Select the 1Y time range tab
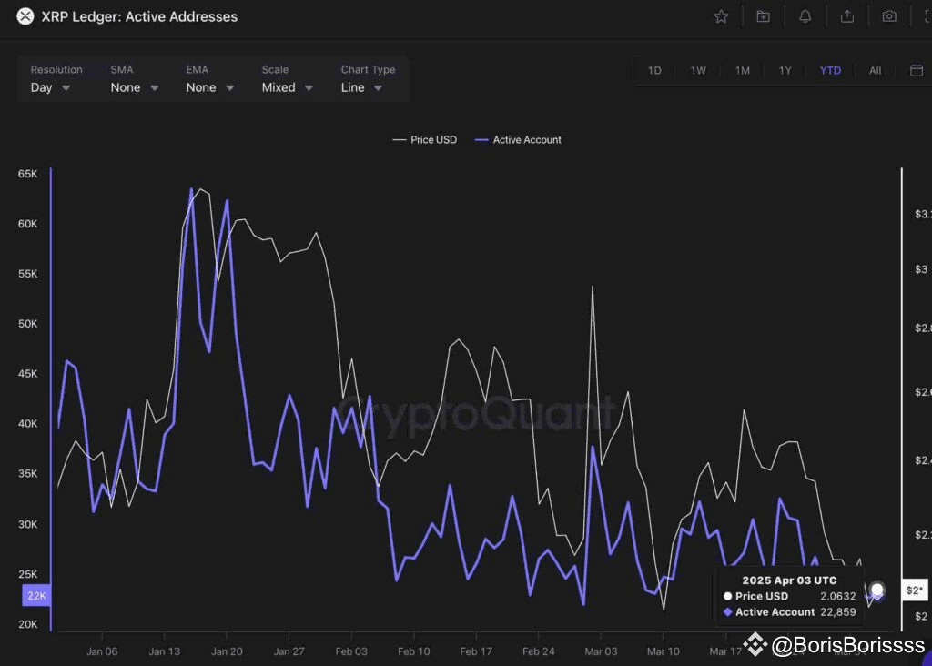 pyautogui.click(x=785, y=71)
